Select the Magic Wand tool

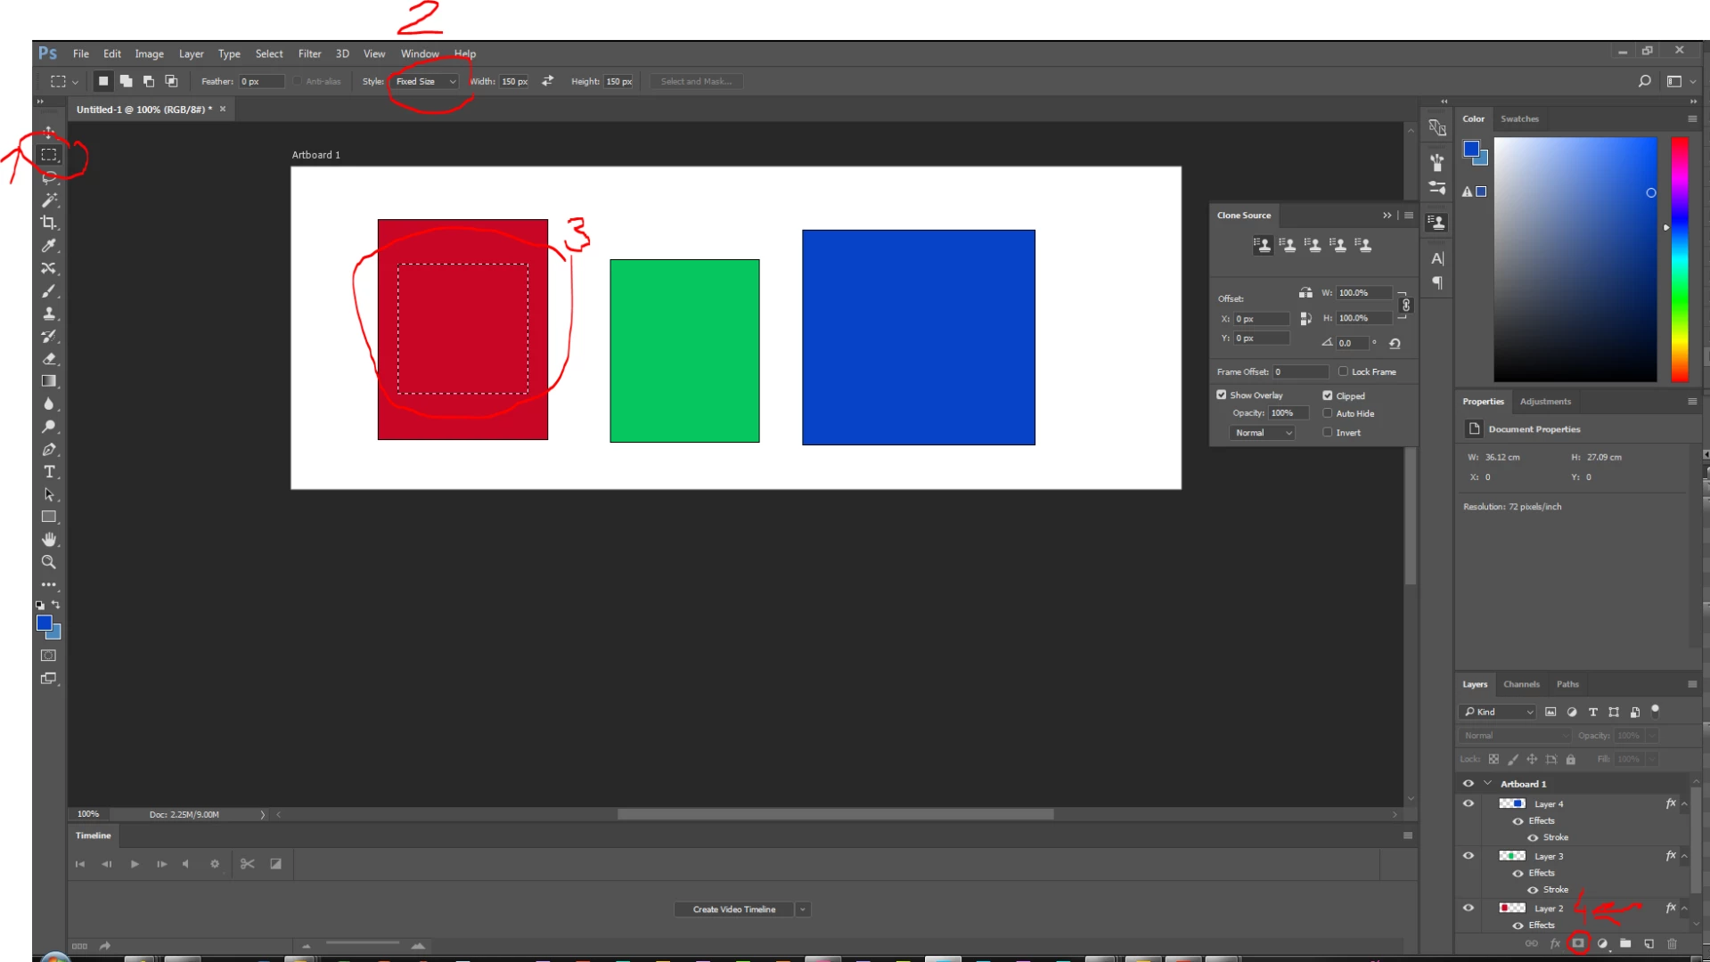coord(49,200)
